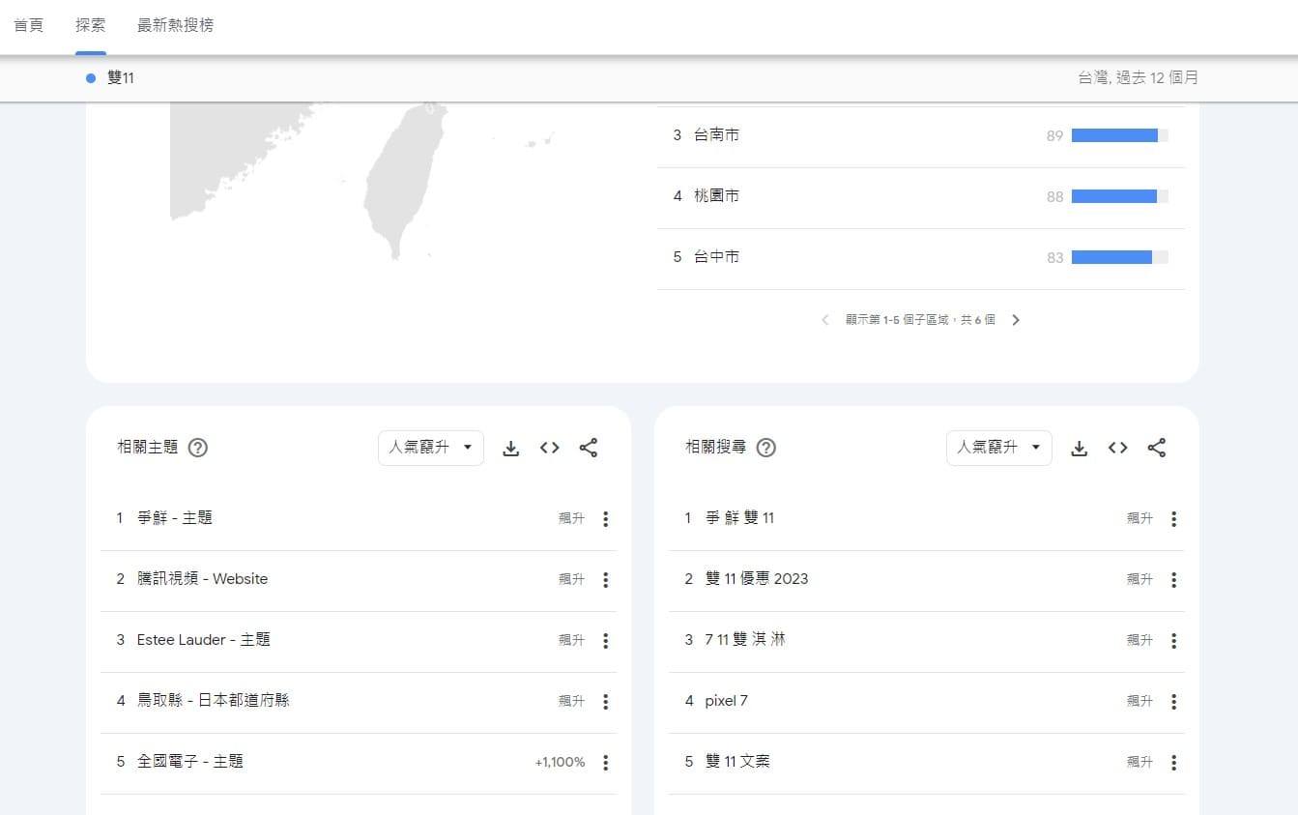1298x815 pixels.
Task: Open query pixel 7
Action: point(727,701)
